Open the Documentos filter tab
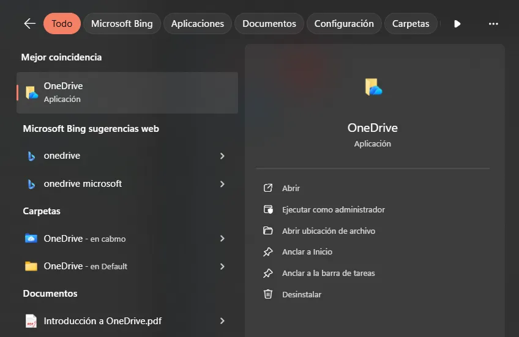Viewport: 519px width, 337px height. pos(269,23)
